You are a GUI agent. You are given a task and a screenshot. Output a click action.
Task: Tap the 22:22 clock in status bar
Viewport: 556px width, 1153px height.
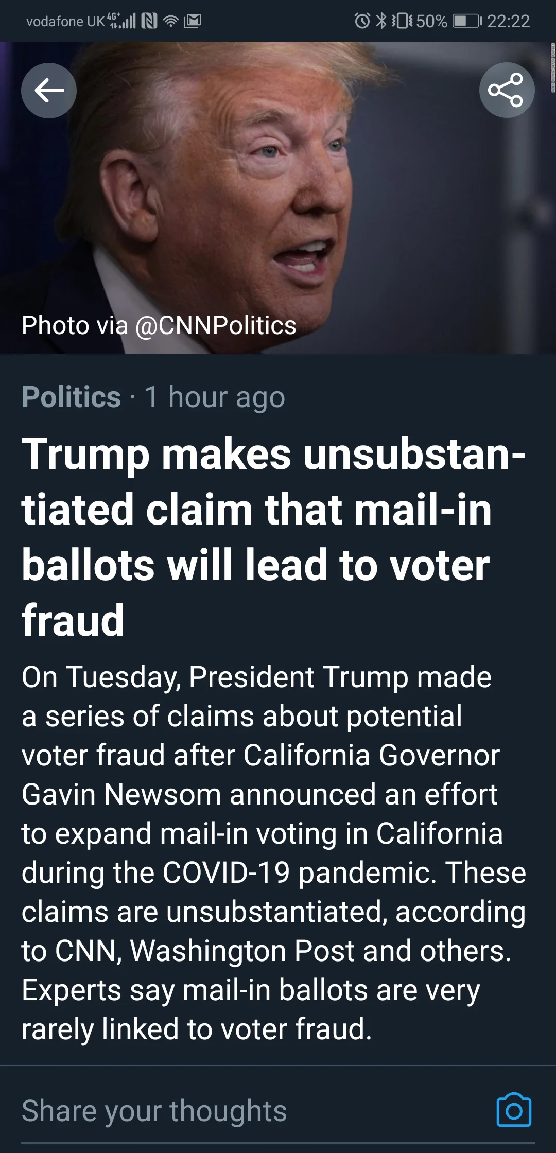tap(508, 21)
